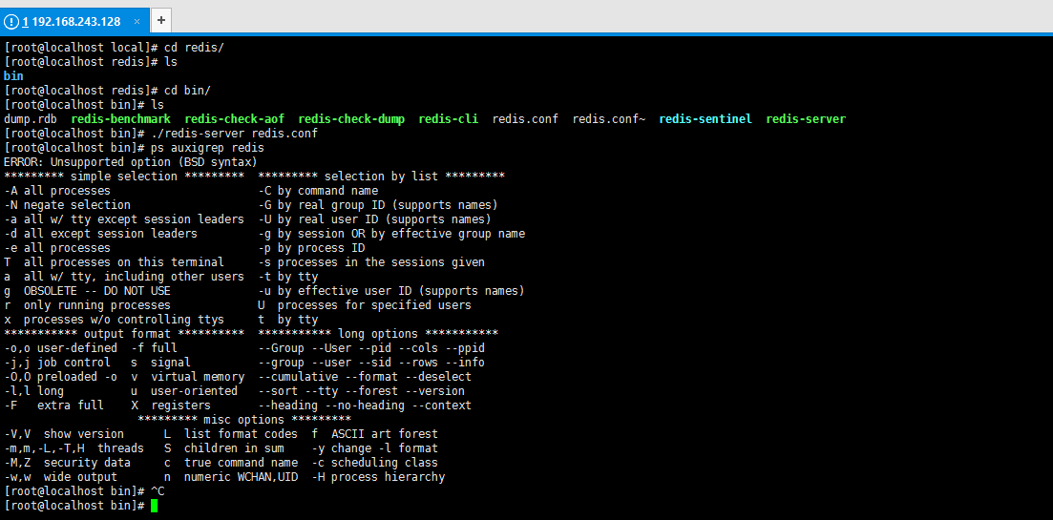This screenshot has height=520, width=1053.
Task: Click the 'simple selection' header
Action: 123,176
